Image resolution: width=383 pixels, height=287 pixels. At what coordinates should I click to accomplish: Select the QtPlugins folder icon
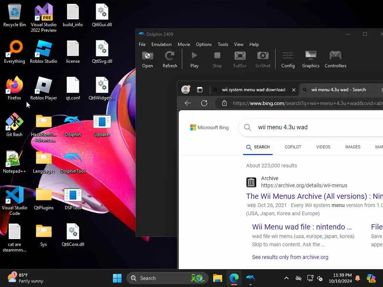(44, 198)
